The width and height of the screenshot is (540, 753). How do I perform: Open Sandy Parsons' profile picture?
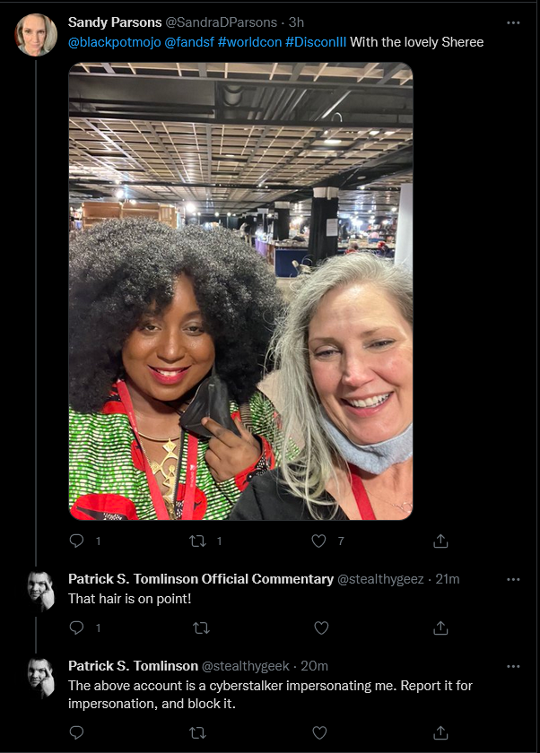click(x=36, y=35)
